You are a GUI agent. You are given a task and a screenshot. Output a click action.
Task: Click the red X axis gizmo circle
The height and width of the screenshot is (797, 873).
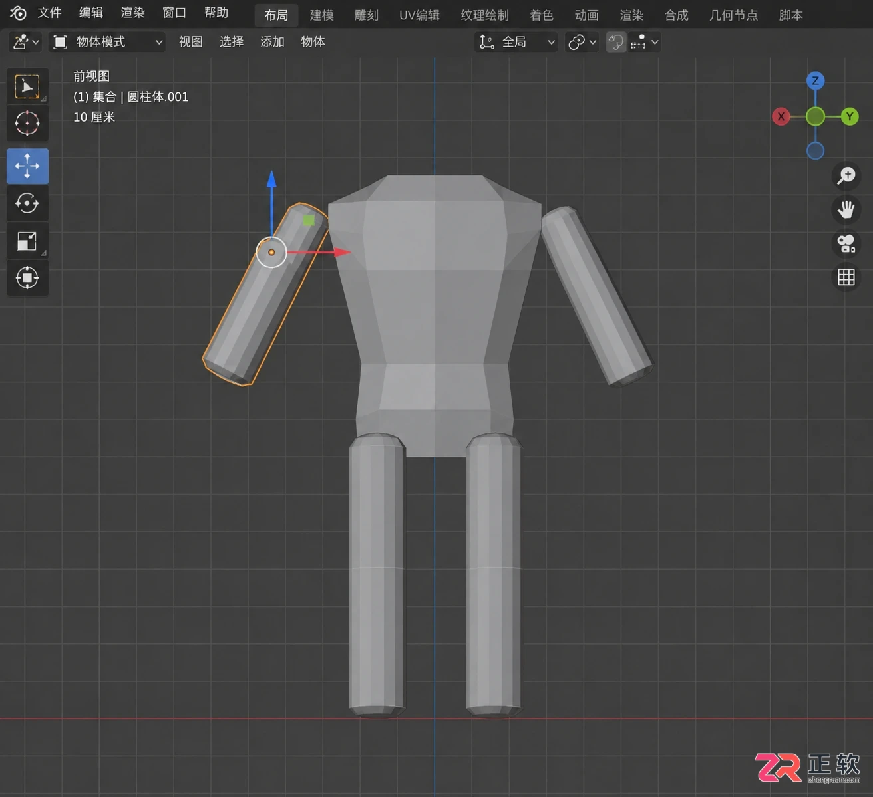[781, 117]
